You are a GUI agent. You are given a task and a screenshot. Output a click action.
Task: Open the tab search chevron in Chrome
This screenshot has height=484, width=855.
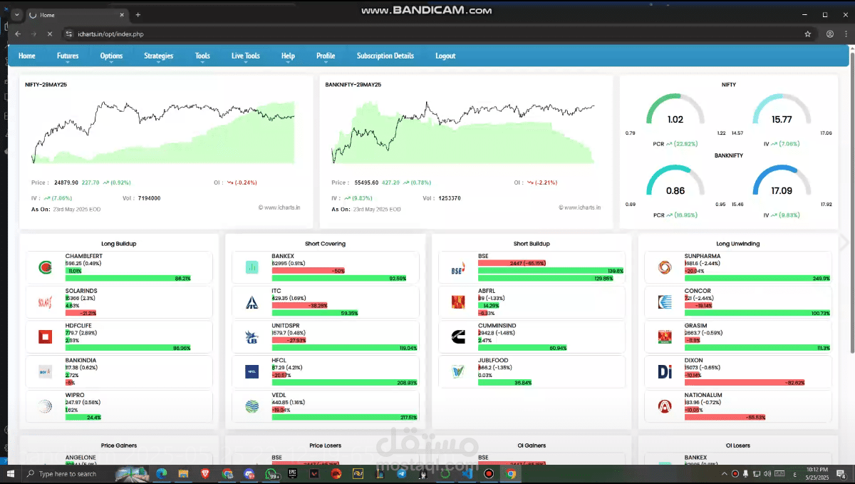click(16, 14)
